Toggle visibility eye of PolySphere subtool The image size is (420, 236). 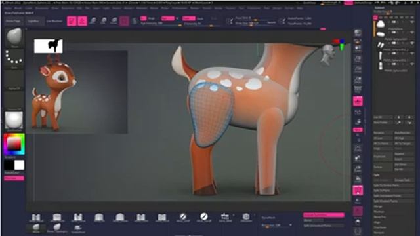pos(412,22)
